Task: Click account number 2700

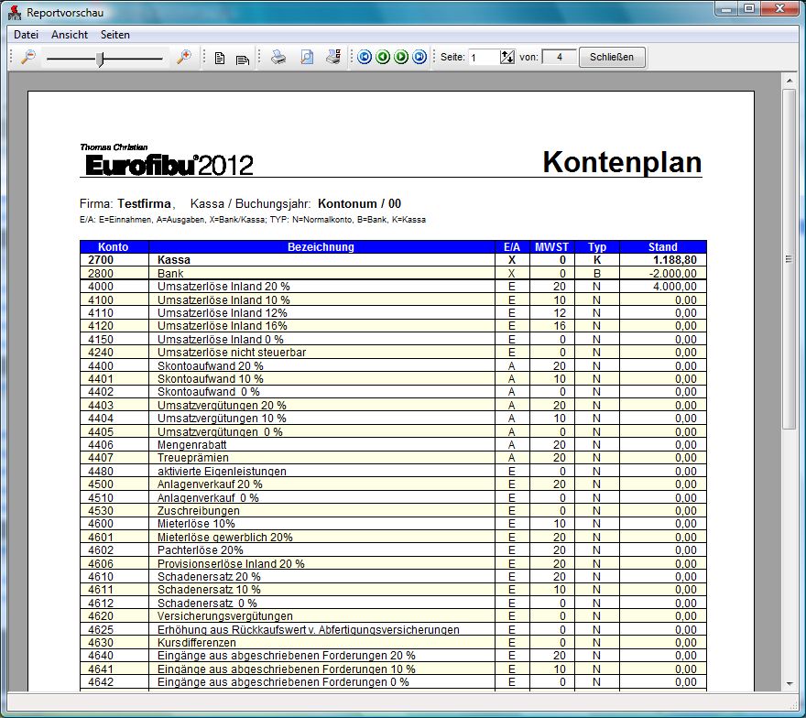Action: point(101,260)
